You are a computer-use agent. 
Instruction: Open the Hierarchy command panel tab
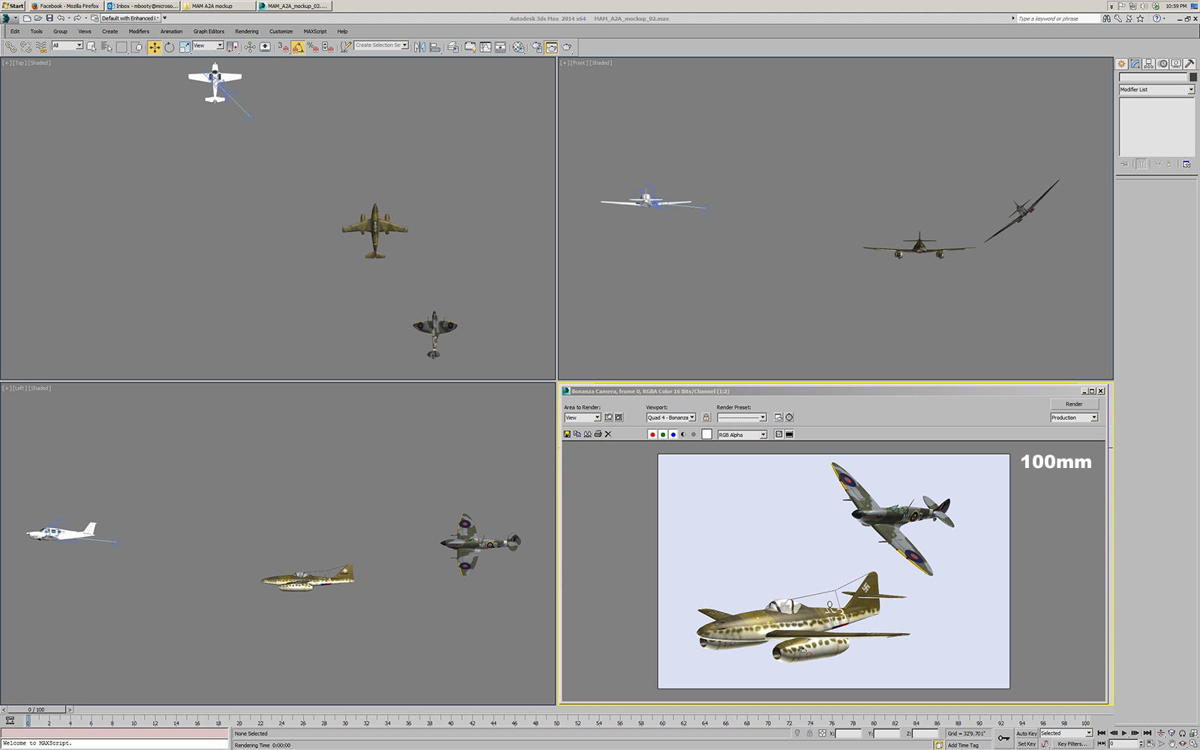point(1148,64)
